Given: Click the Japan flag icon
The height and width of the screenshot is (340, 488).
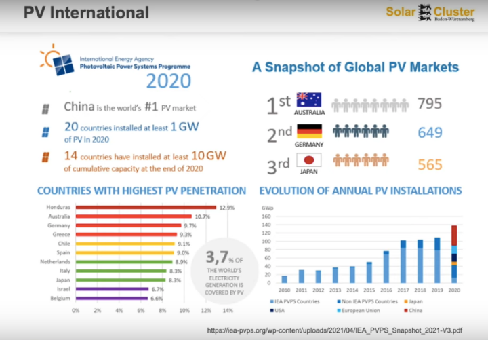Looking at the screenshot, I should [309, 160].
